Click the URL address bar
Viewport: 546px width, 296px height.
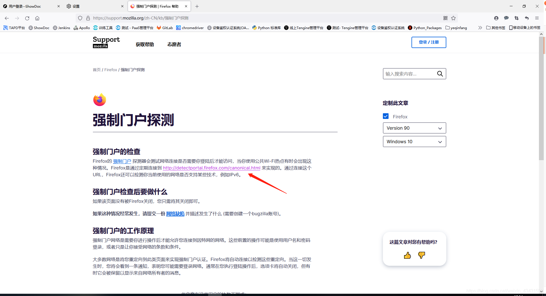point(266,18)
